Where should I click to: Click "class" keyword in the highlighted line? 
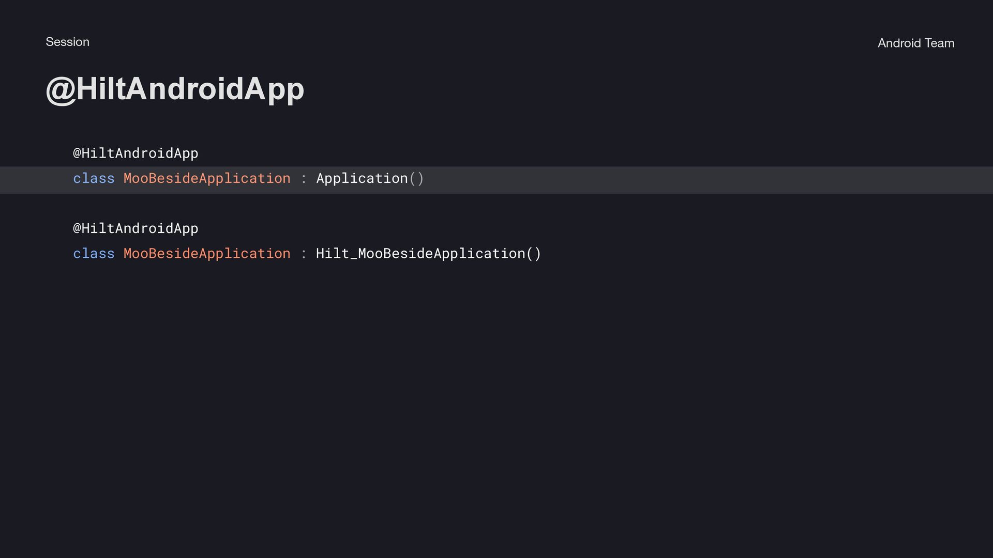point(94,178)
